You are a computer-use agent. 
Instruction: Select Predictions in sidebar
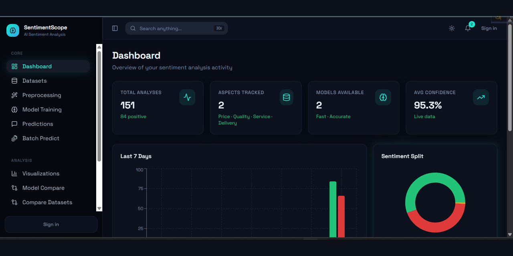point(48,124)
